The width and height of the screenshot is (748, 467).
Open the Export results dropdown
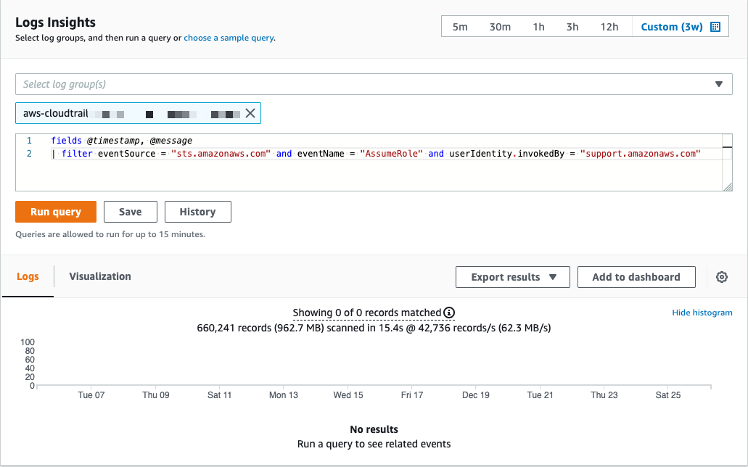coord(513,277)
